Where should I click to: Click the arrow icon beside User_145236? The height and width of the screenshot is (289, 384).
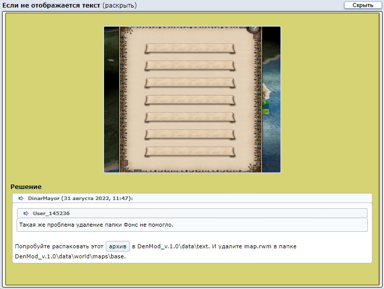(26, 213)
